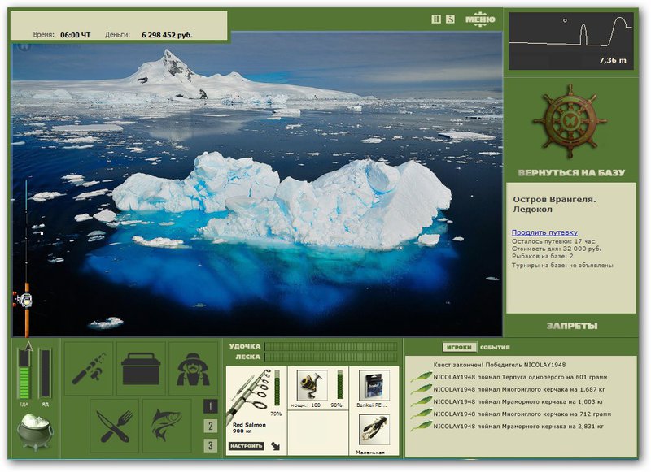The height and width of the screenshot is (472, 651).
Task: Open the МЕНЮ gear menu
Action: [x=480, y=19]
